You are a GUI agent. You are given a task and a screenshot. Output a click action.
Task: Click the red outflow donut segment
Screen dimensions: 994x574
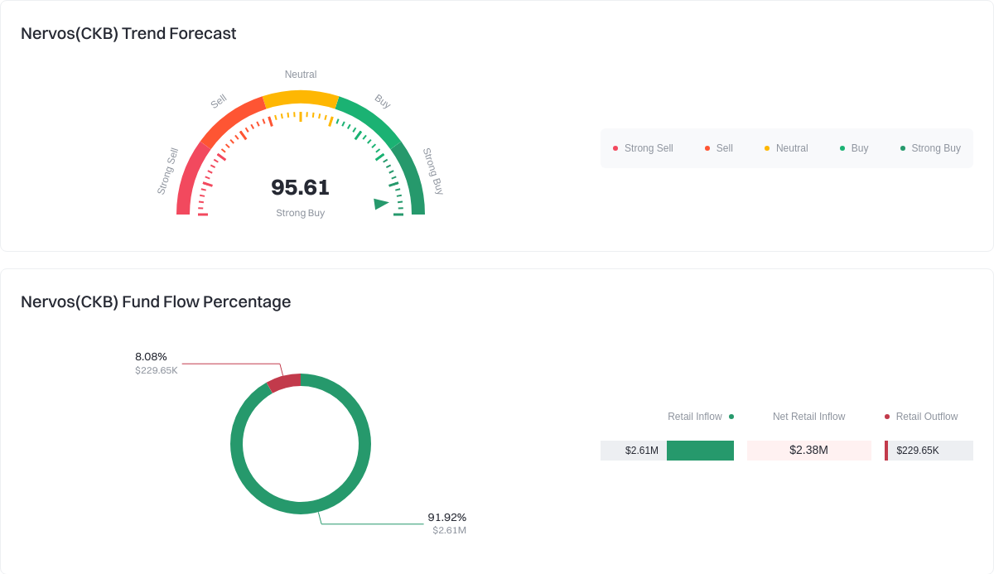(285, 383)
